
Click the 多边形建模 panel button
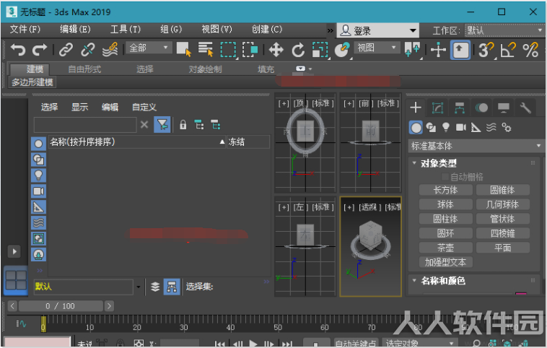(x=32, y=82)
